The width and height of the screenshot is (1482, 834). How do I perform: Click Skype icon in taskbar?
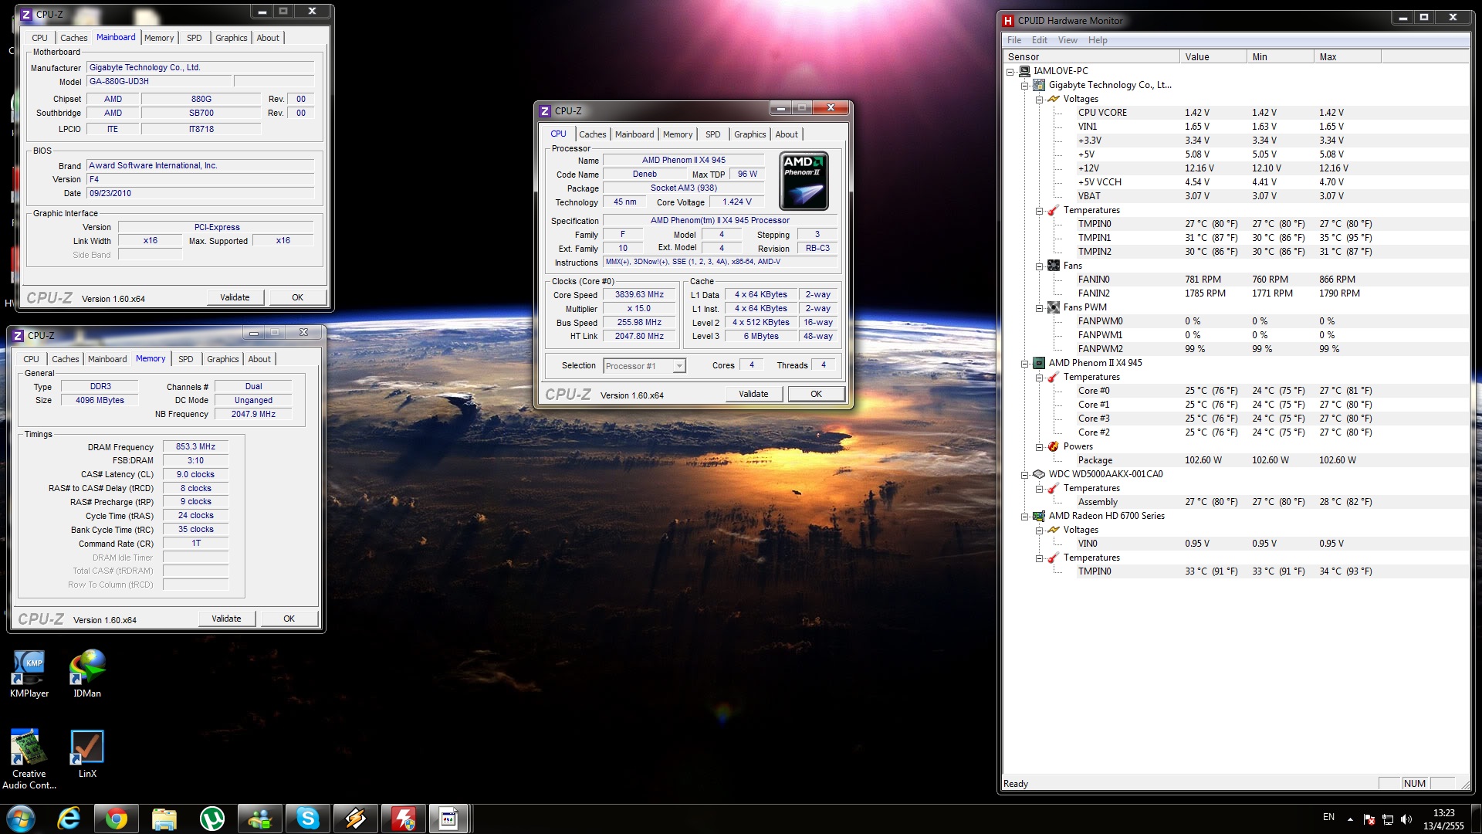(308, 819)
